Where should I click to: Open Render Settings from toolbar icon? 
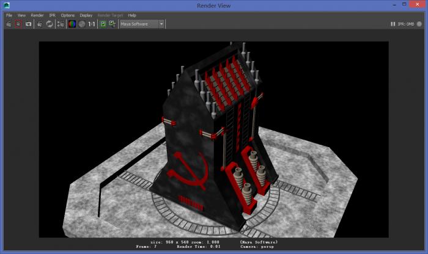pyautogui.click(x=61, y=24)
